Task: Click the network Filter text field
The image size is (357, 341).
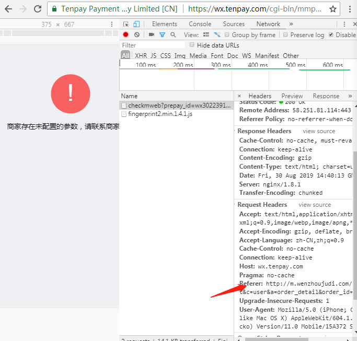Action: click(x=153, y=45)
